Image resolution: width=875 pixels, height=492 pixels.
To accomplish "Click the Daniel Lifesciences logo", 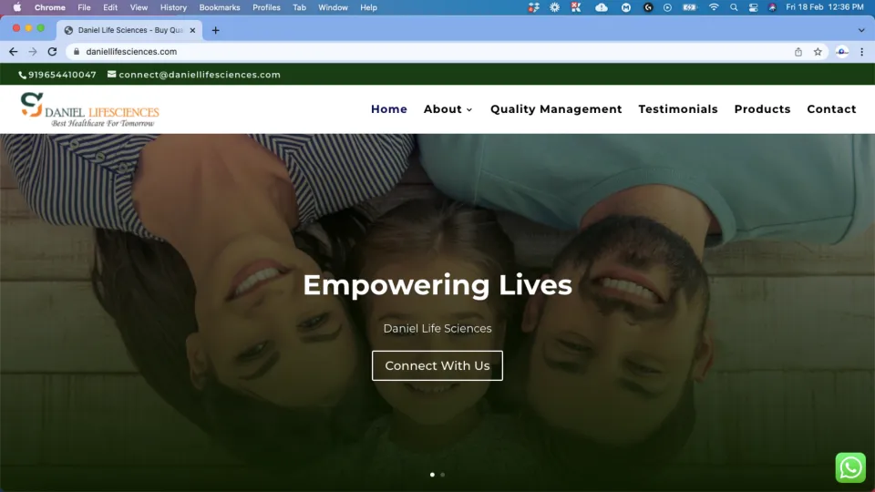I will click(90, 110).
